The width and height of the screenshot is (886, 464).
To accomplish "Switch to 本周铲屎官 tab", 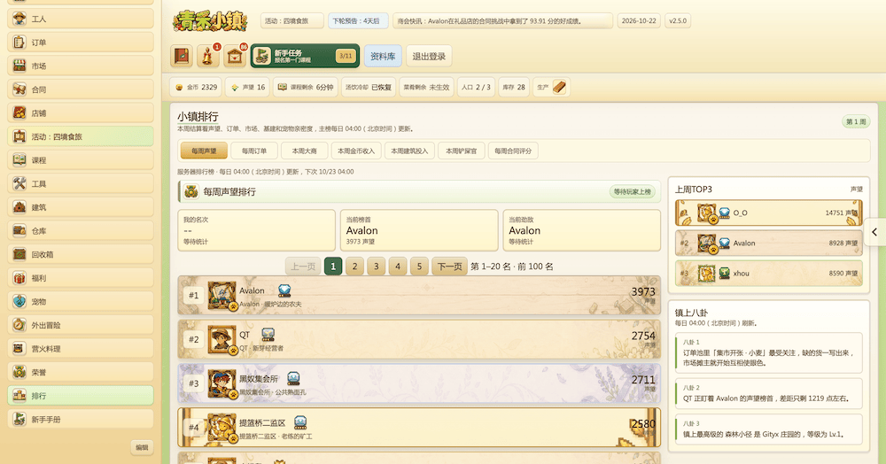I will pos(461,151).
